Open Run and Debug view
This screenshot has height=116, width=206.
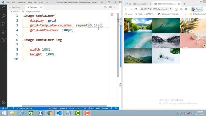[4, 32]
